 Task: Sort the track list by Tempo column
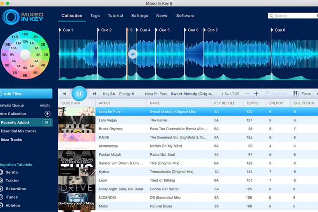pos(252,103)
